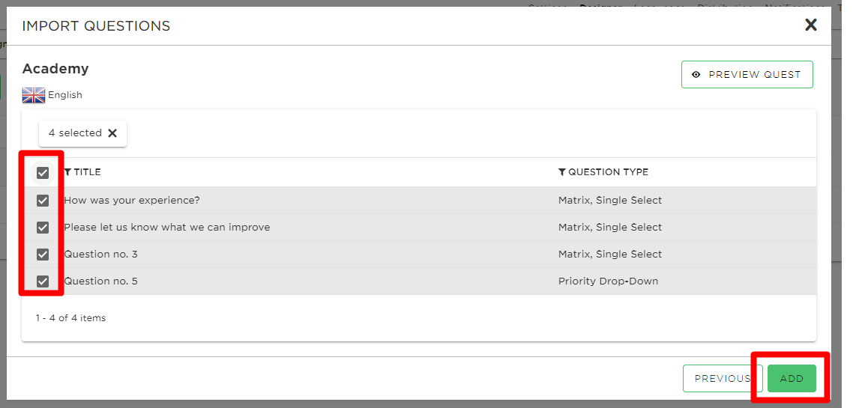Uncheck 'Please let us know' question checkbox
This screenshot has height=408, width=859.
click(43, 228)
